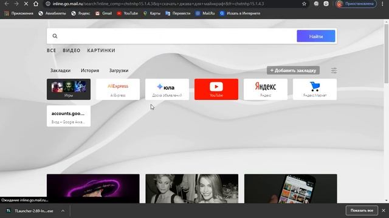Viewport: 389px width, 218px height.
Task: Bookmark this page with the star icon
Action: [x=304, y=4]
